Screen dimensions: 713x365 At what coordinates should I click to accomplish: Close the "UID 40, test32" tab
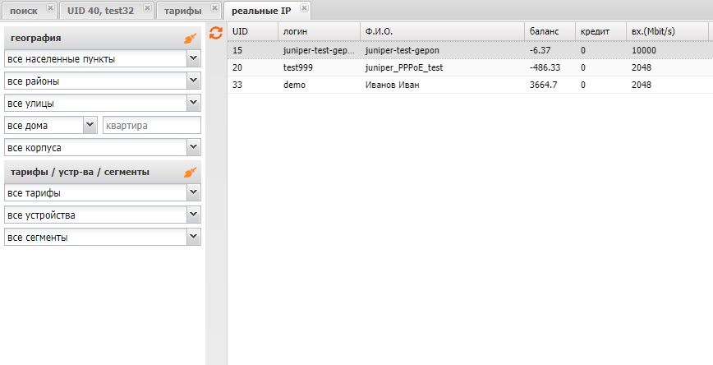(147, 8)
